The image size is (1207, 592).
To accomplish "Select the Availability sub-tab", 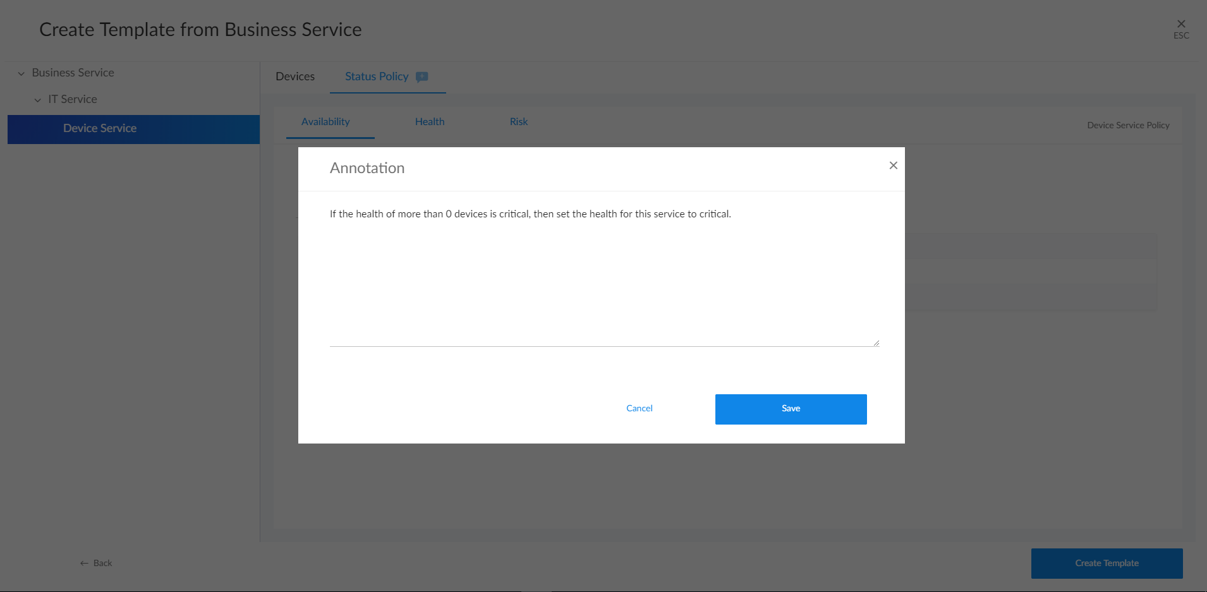I will pyautogui.click(x=325, y=122).
